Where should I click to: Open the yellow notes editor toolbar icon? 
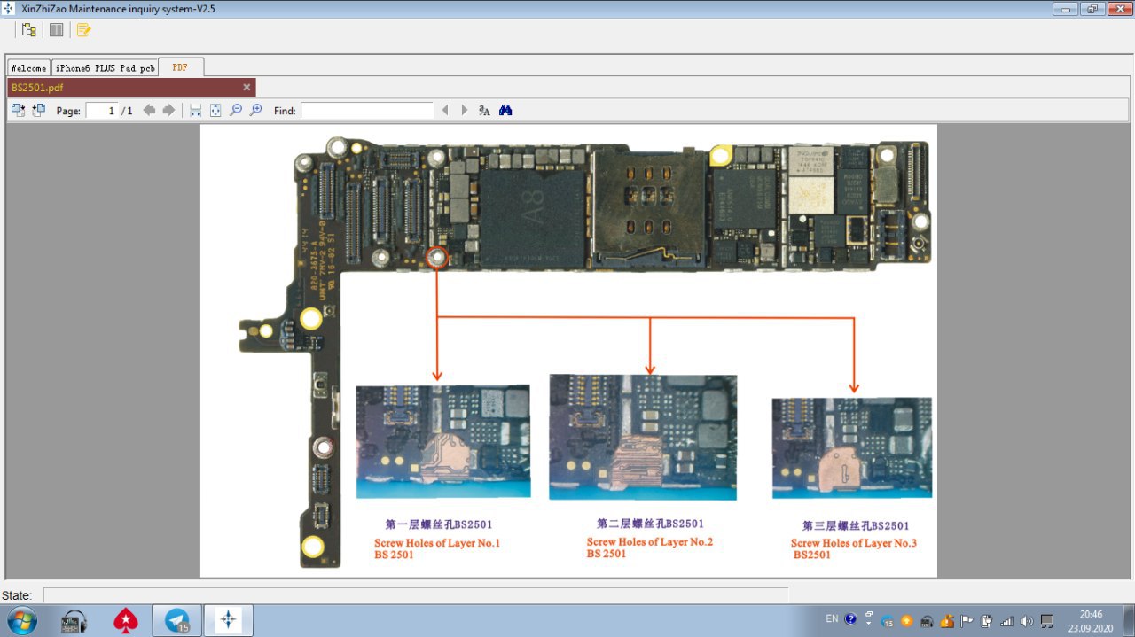click(83, 30)
